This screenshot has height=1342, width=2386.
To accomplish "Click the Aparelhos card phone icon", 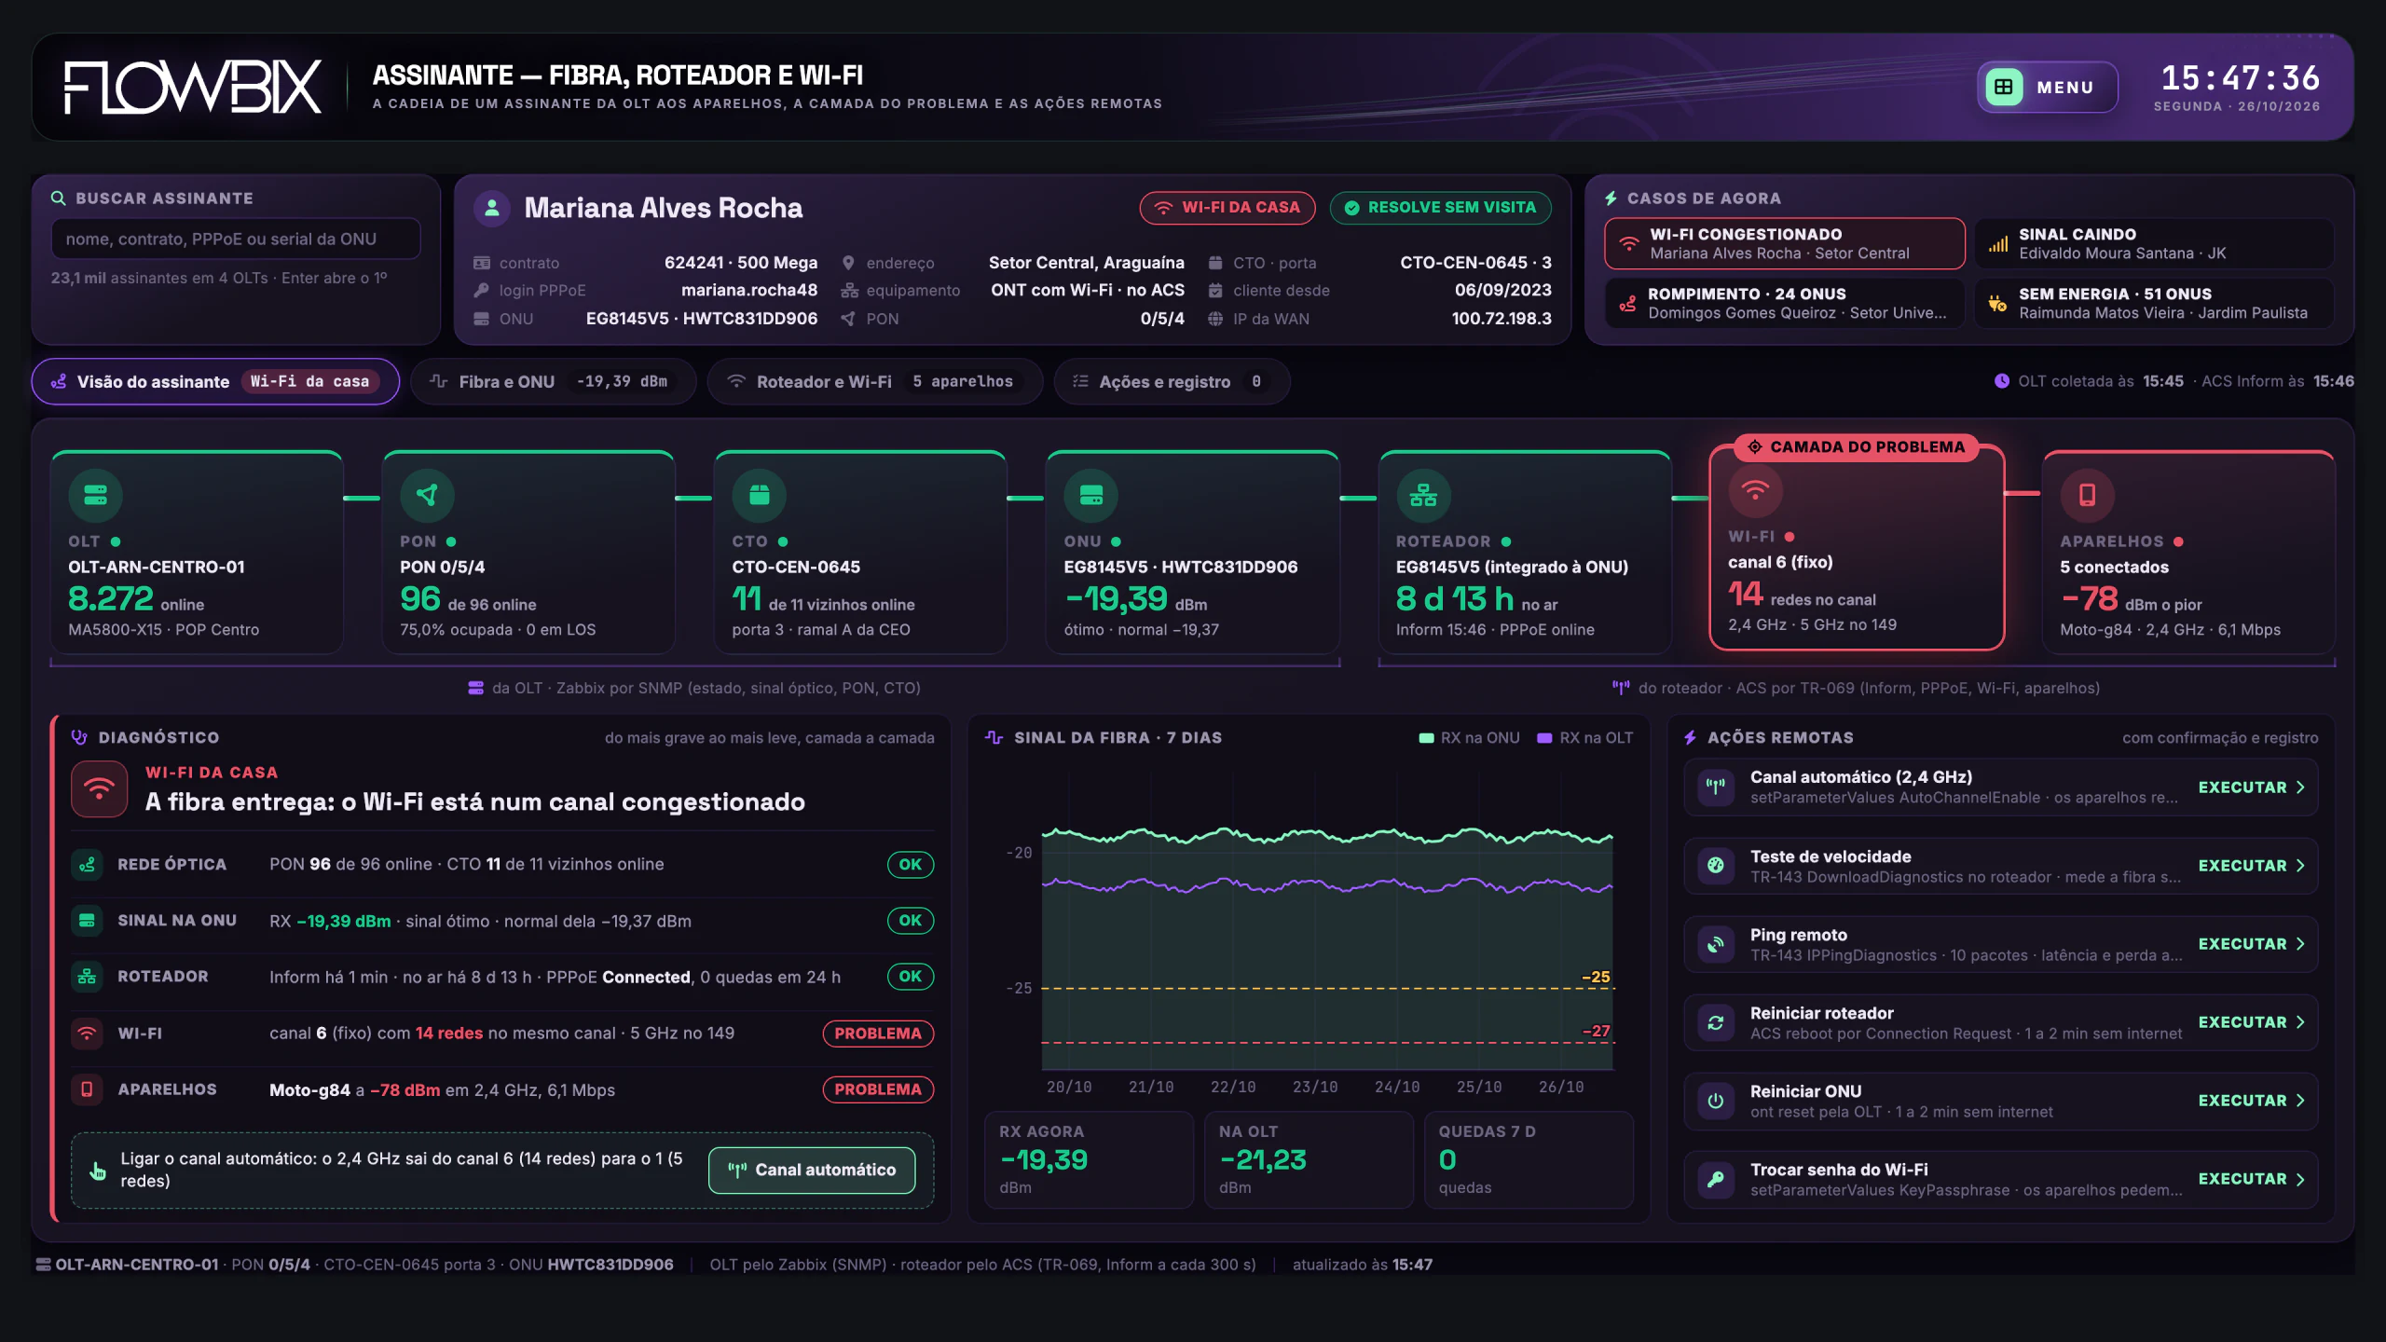I will pos(2087,495).
